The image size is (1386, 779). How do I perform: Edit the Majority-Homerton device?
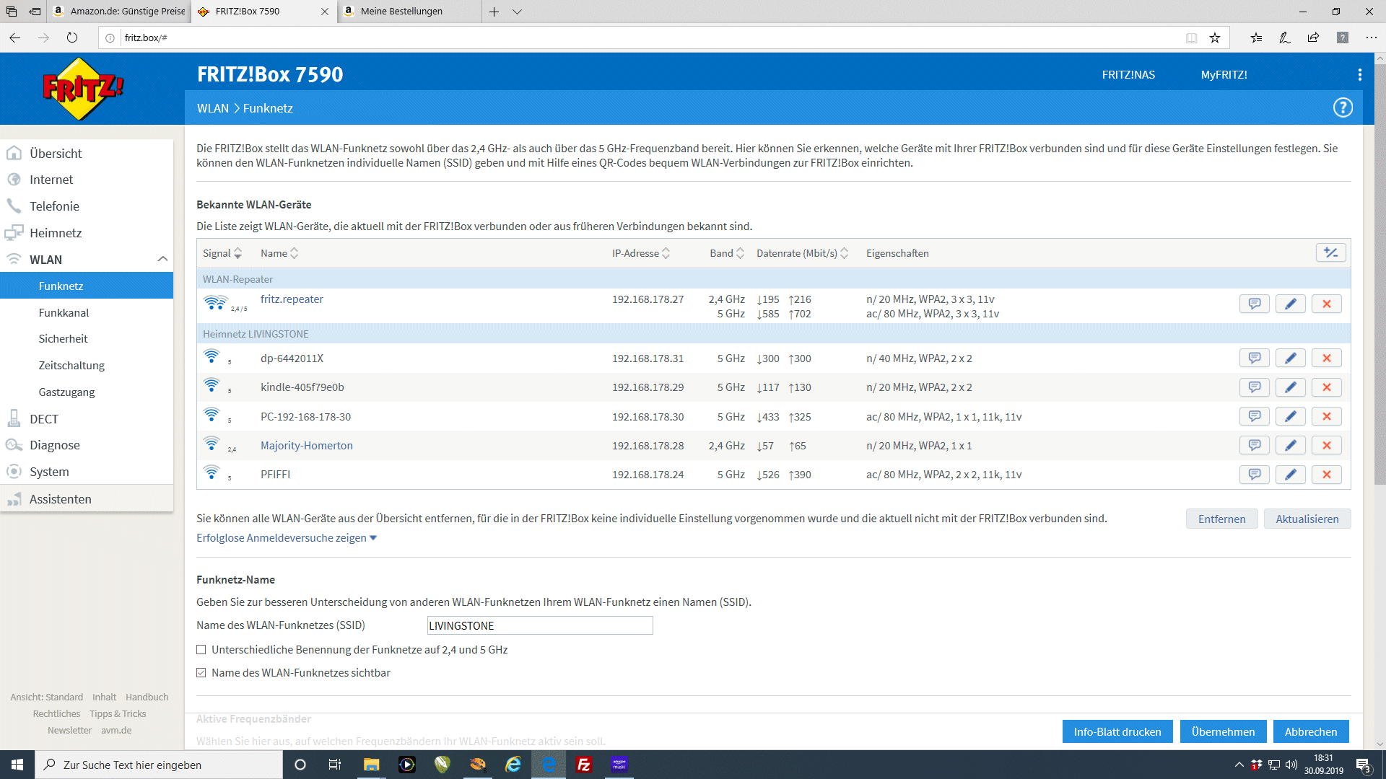[1291, 445]
